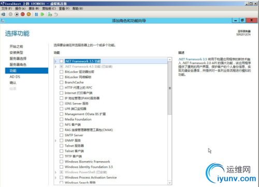This screenshot has height=187, width=259.
Task: Pause the virtual machine with the blue icon
Action: click(x=36, y=15)
